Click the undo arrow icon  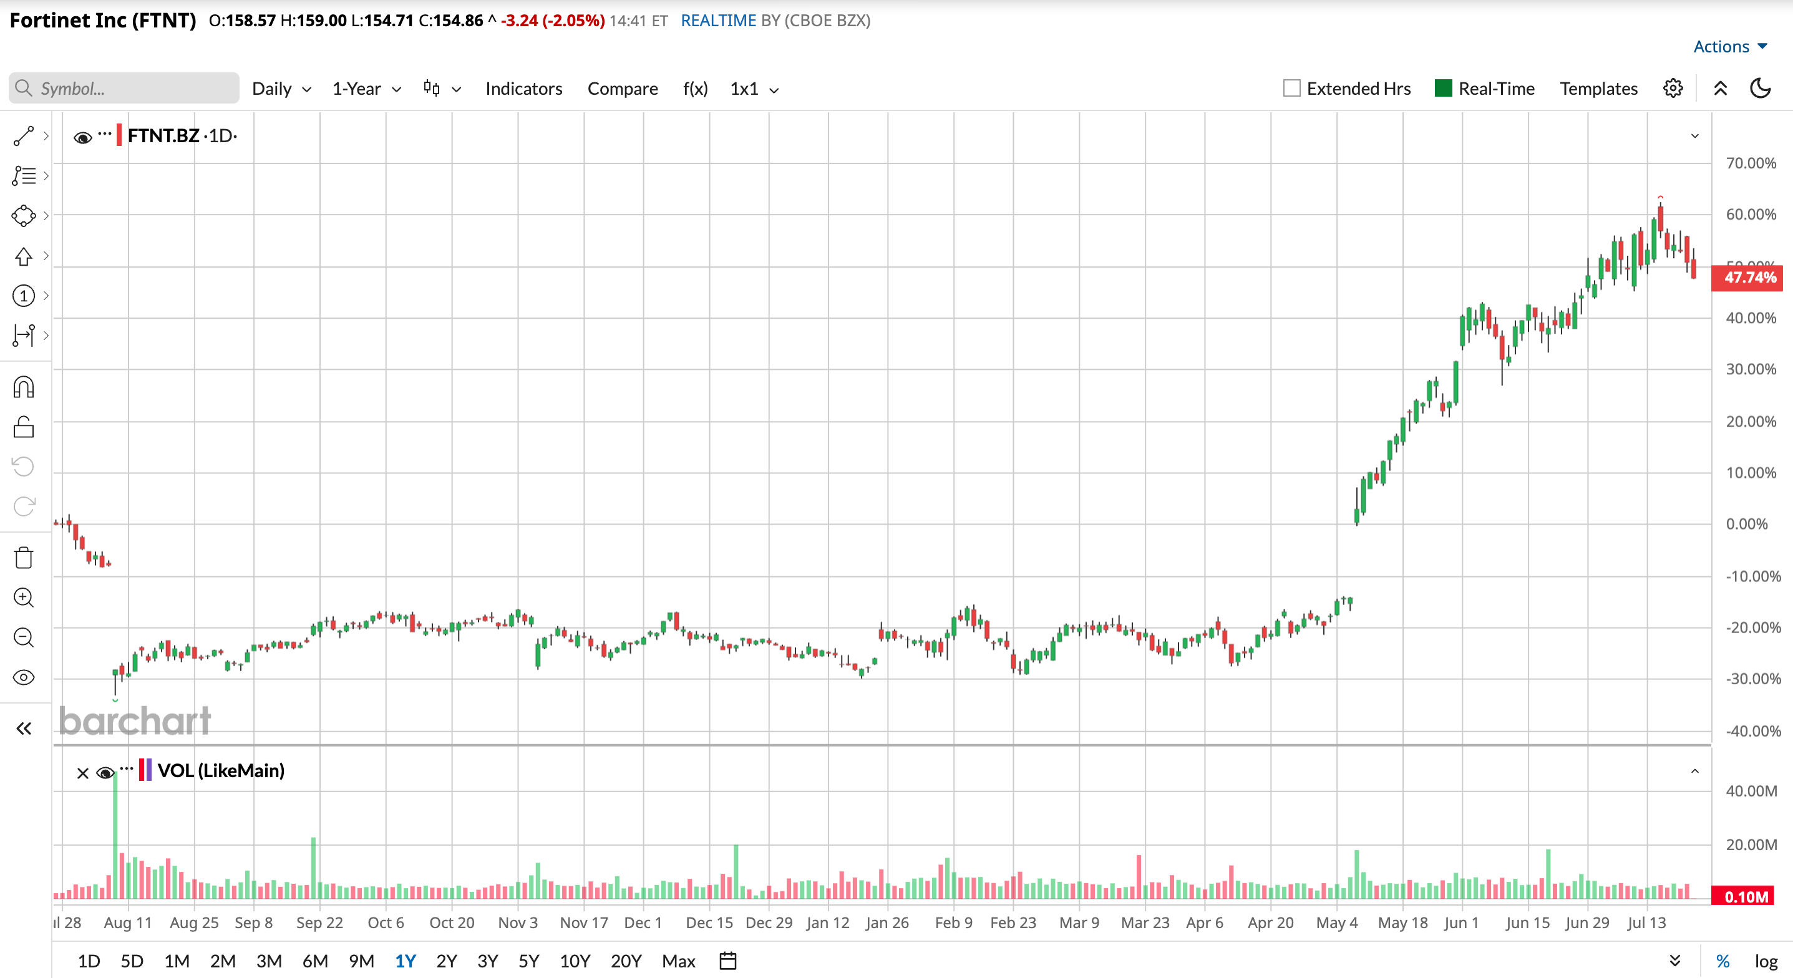(24, 467)
